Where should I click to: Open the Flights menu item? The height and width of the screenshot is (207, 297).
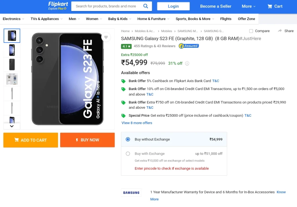[226, 19]
